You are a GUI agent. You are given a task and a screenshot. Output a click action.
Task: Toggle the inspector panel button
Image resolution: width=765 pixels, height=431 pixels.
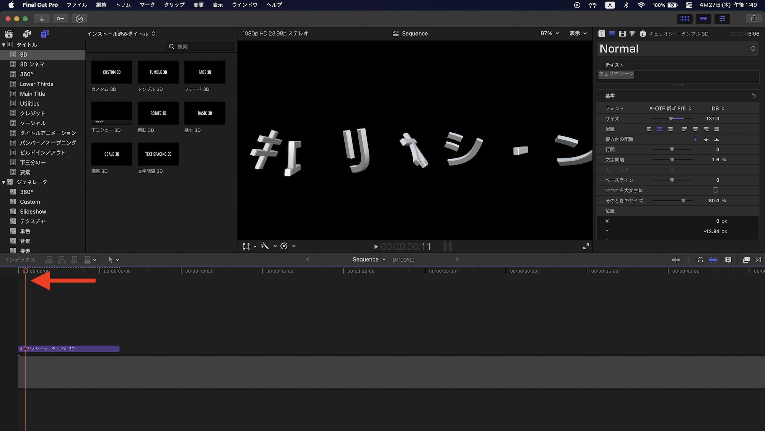point(722,18)
